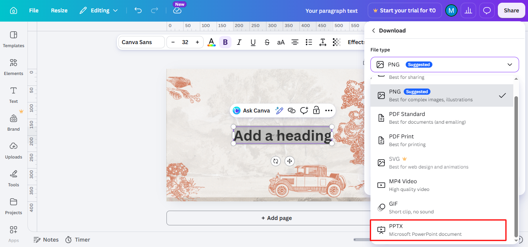Open the Uploads sidebar icon
This screenshot has width=528, height=247.
14,150
